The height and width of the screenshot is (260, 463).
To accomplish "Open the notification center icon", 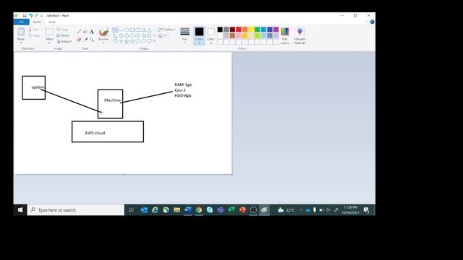I will pos(367,210).
